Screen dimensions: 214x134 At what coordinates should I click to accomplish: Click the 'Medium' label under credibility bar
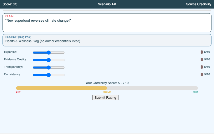pyautogui.click(x=107, y=92)
